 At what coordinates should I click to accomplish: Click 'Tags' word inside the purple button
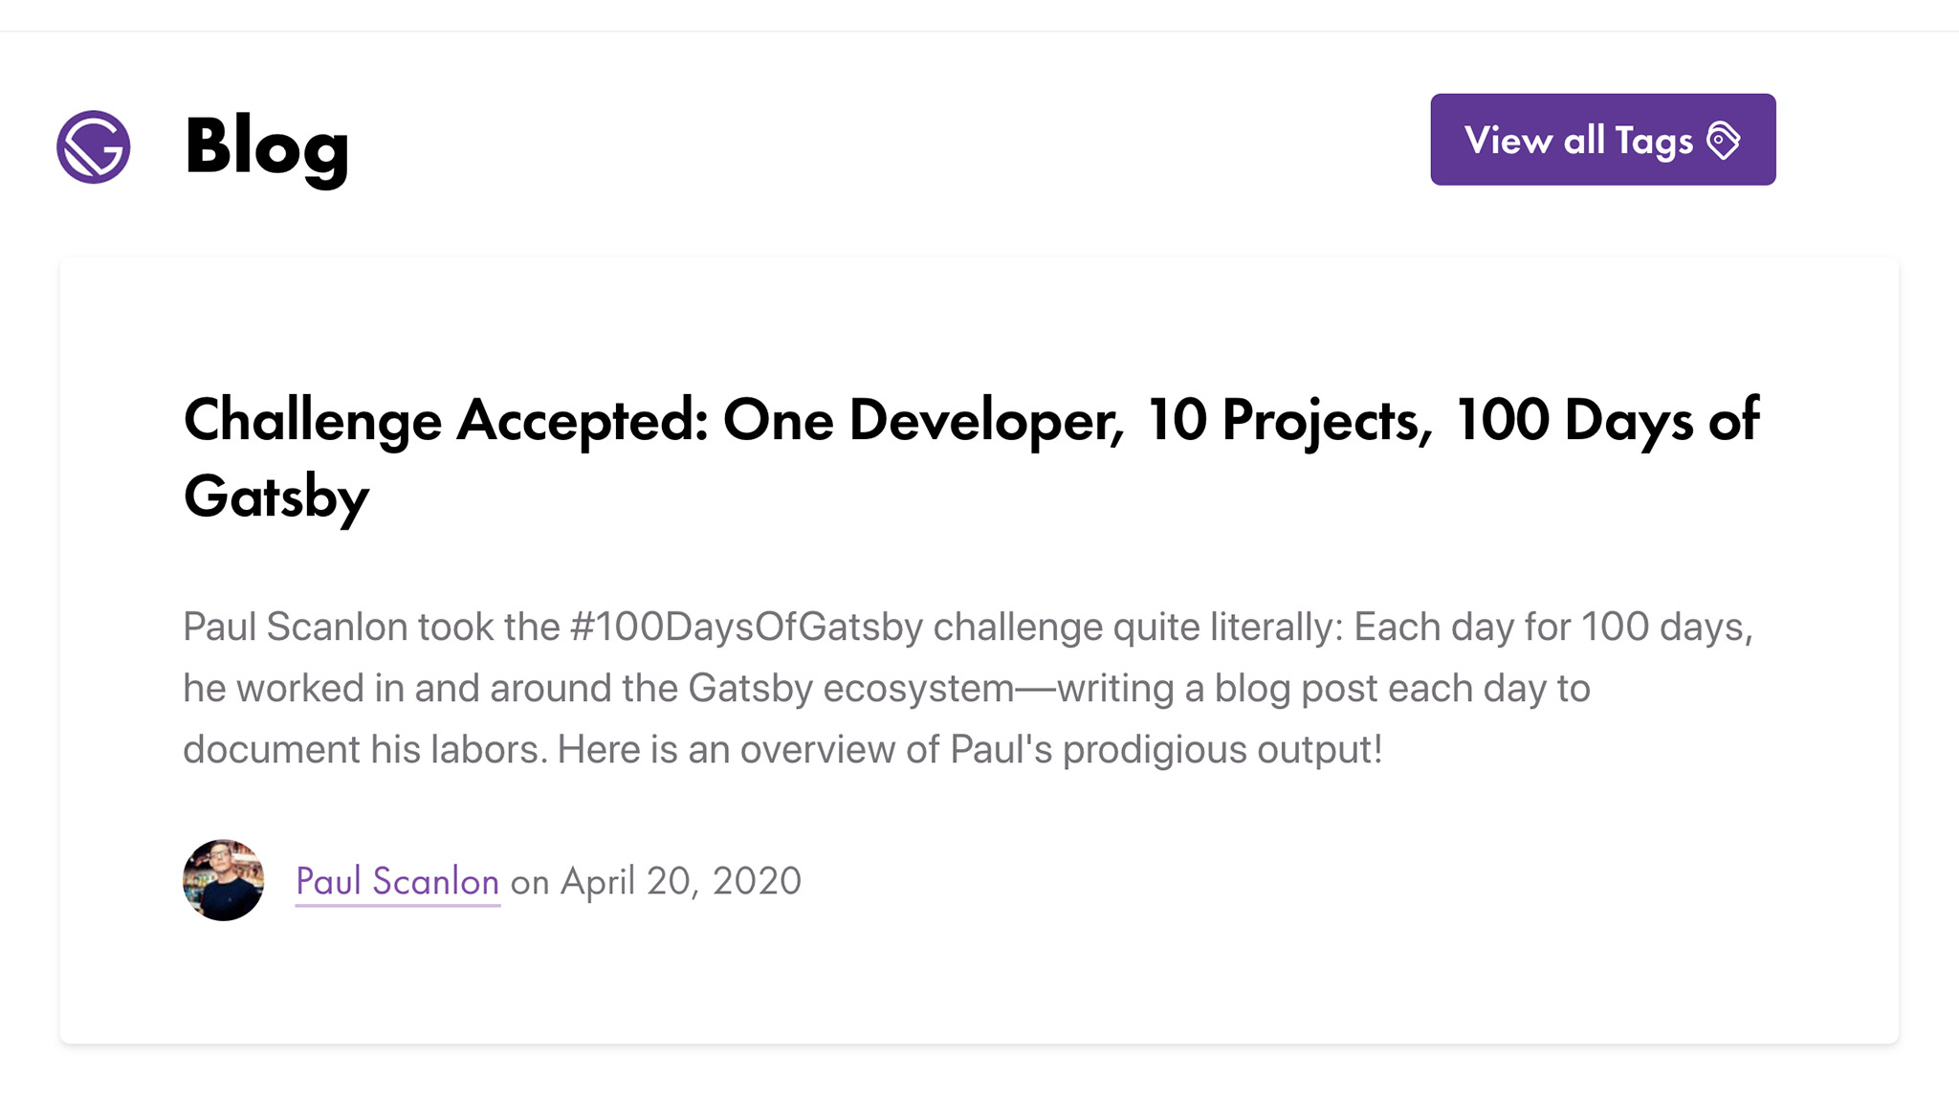coord(1654,142)
